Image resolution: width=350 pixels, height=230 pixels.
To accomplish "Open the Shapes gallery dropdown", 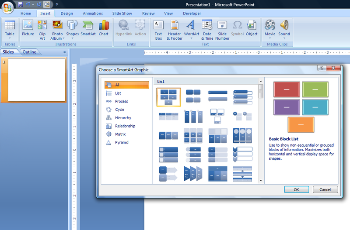I will 72,38.
